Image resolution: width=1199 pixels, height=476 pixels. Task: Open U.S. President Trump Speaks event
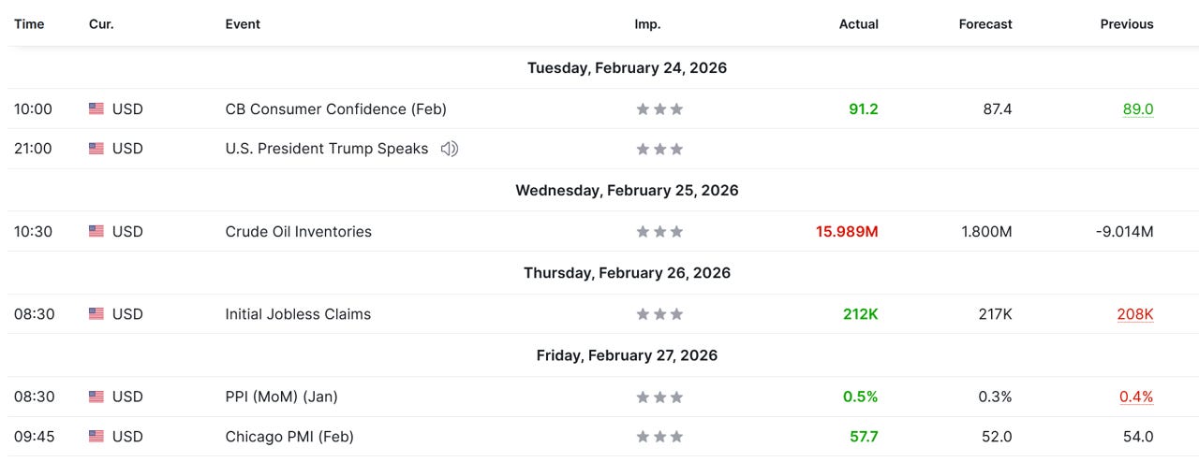(326, 149)
